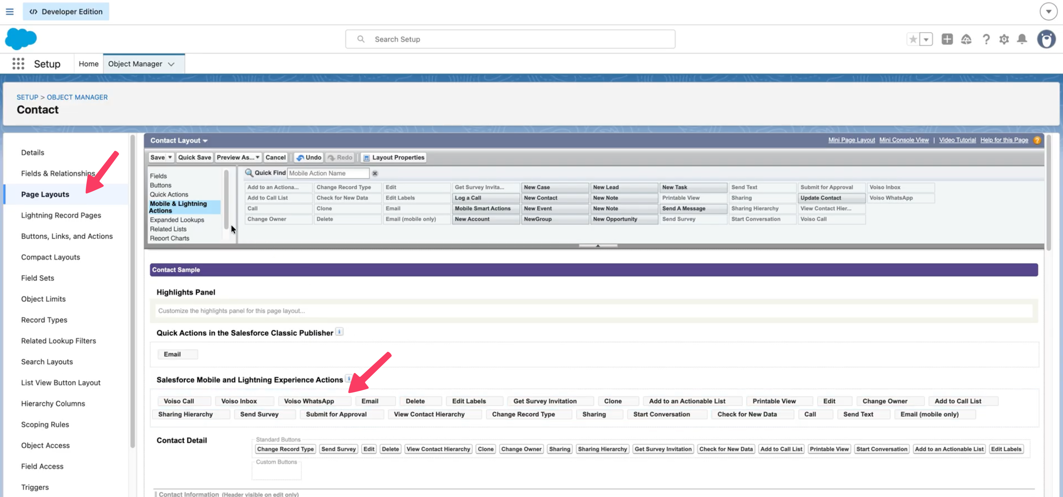Click New Case in the palette

(555, 187)
